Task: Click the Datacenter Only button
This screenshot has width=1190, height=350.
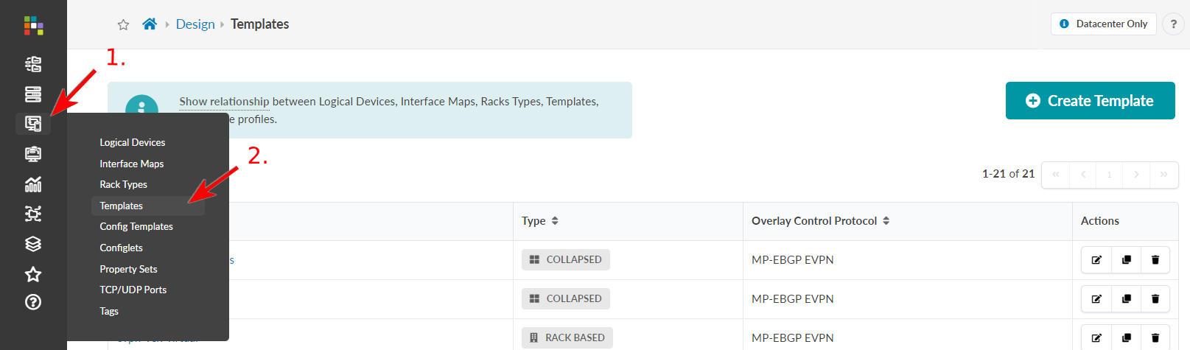Action: (x=1103, y=24)
